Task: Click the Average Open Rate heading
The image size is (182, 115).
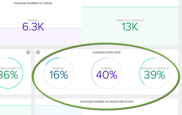Action: (106, 52)
